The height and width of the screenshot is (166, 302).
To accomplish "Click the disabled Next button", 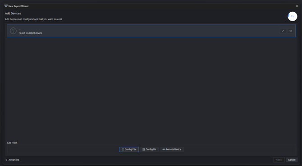I will 279,160.
